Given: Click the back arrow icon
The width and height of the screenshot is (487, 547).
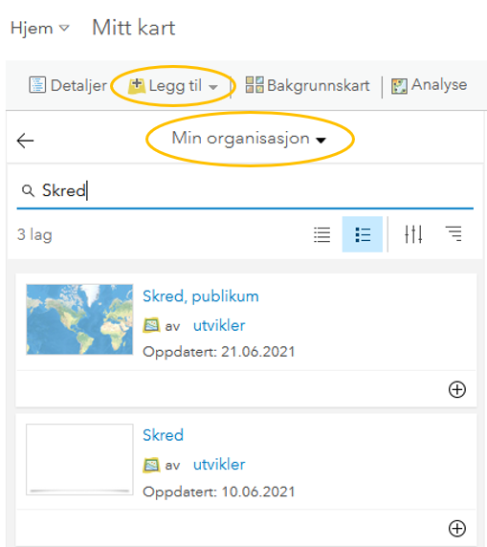Looking at the screenshot, I should (25, 141).
